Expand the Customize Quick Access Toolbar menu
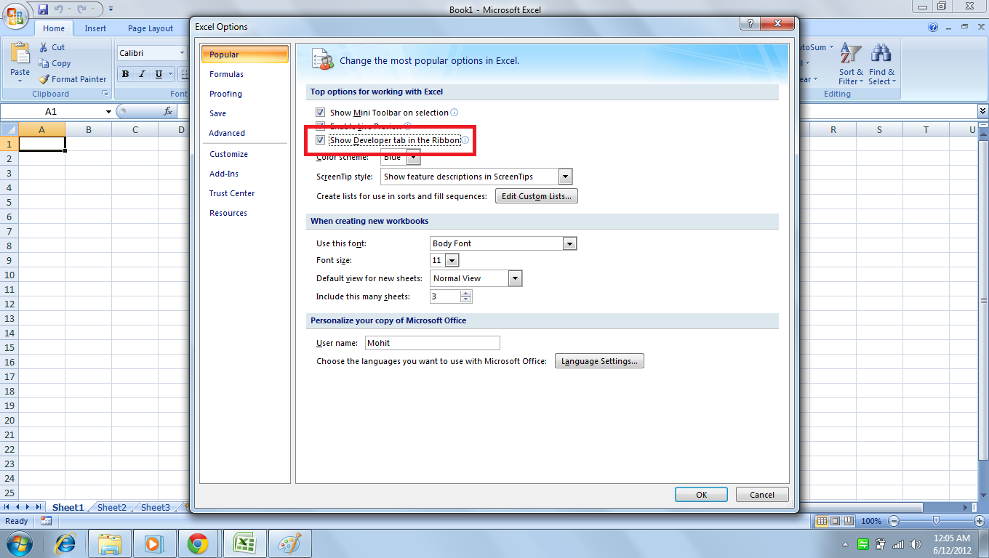This screenshot has width=989, height=558. [111, 9]
